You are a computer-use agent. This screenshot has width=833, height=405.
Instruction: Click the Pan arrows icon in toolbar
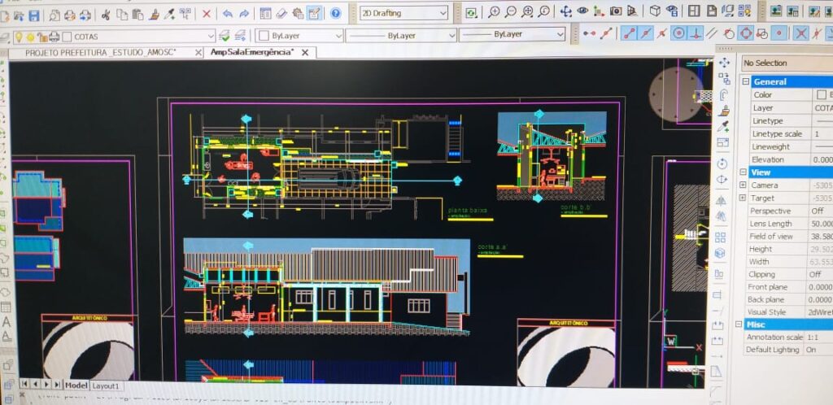[x=565, y=11]
